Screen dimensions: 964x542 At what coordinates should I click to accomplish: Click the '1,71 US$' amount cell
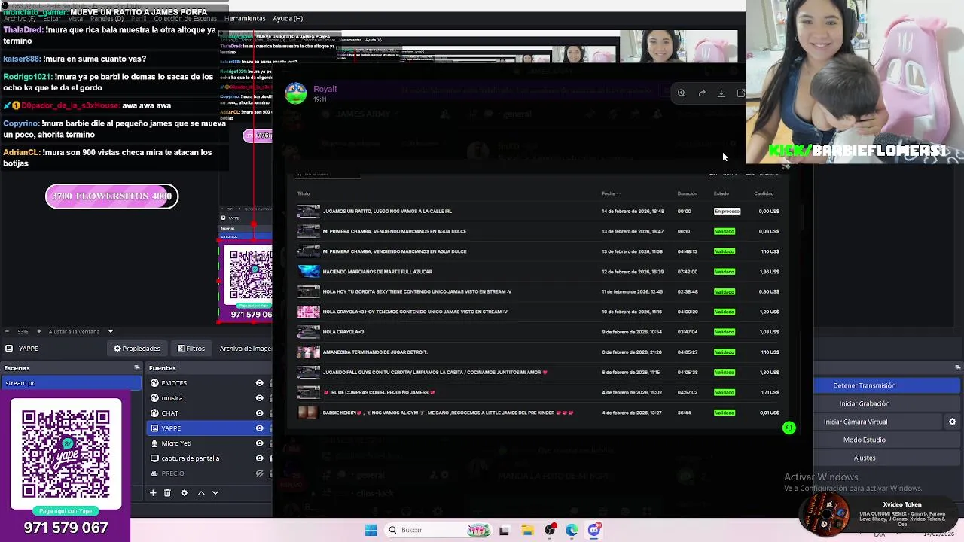(x=770, y=392)
